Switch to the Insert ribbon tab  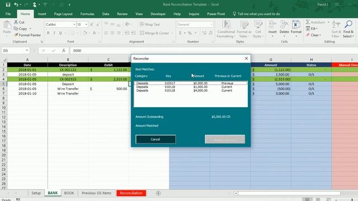tap(42, 14)
